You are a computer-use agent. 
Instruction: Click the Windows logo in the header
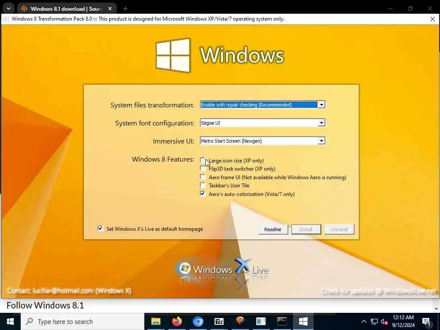(x=173, y=55)
